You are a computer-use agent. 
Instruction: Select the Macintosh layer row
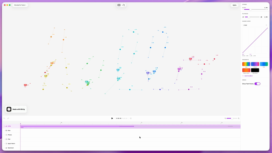[x=11, y=148]
